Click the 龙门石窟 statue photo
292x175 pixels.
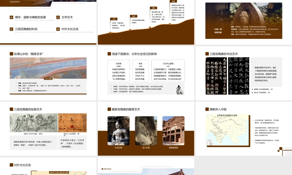click(x=146, y=131)
